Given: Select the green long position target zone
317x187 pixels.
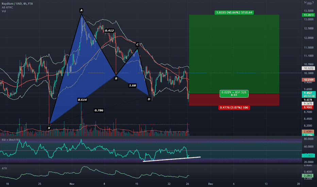Looking at the screenshot, I should [x=234, y=54].
